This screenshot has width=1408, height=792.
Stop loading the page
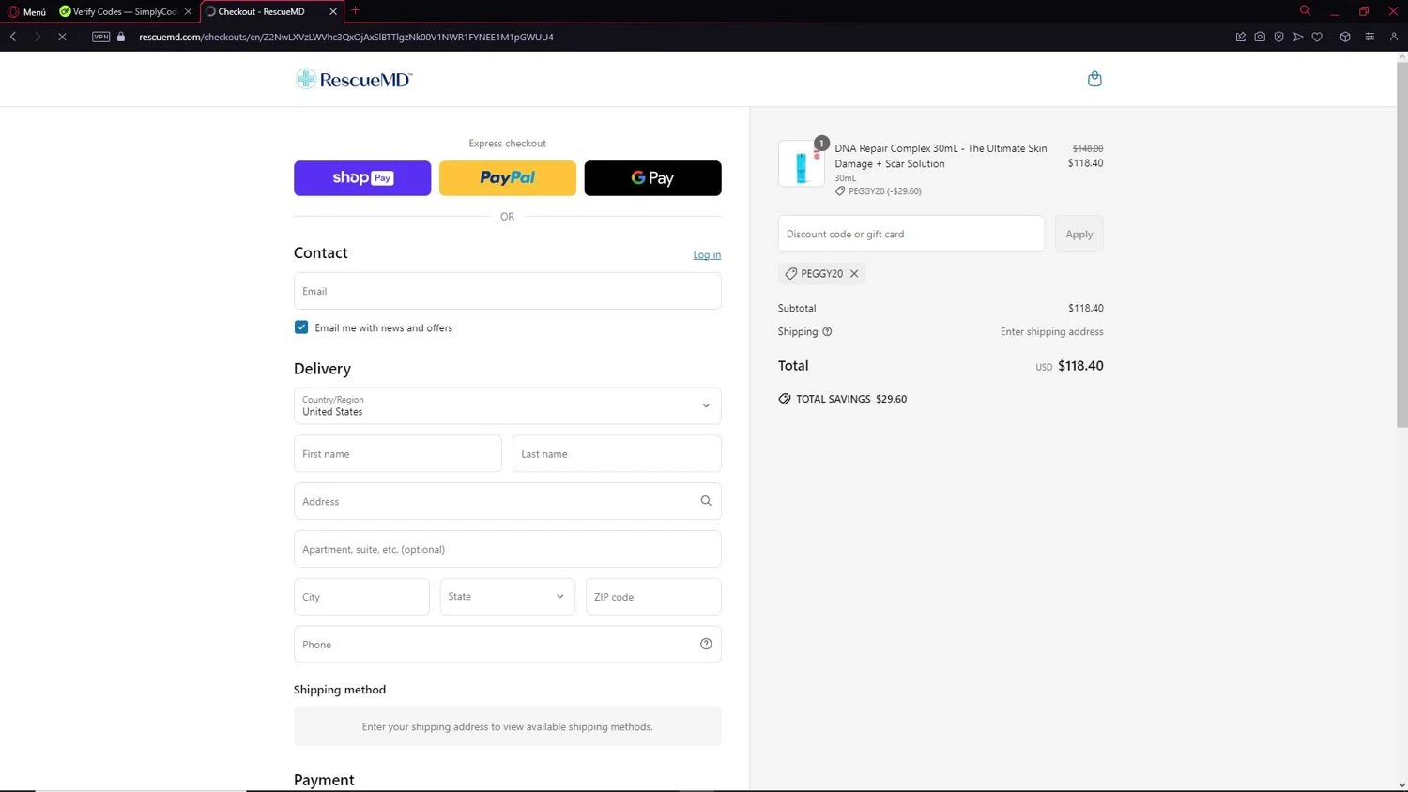62,37
